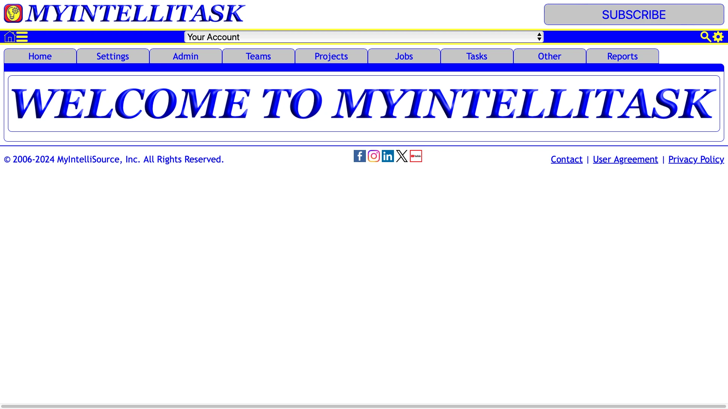Open the Admin navigation menu item
728x409 pixels.
click(185, 56)
